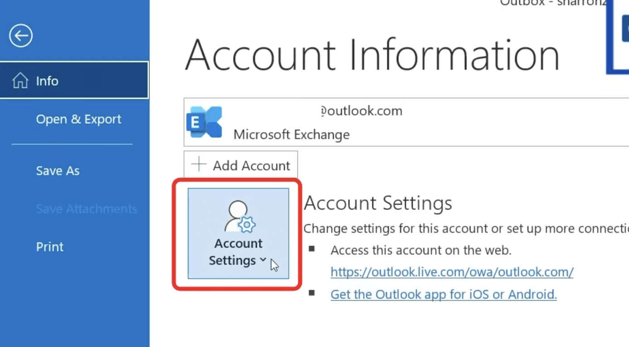
Task: Click the home icon beside Info
Action: pyautogui.click(x=20, y=81)
